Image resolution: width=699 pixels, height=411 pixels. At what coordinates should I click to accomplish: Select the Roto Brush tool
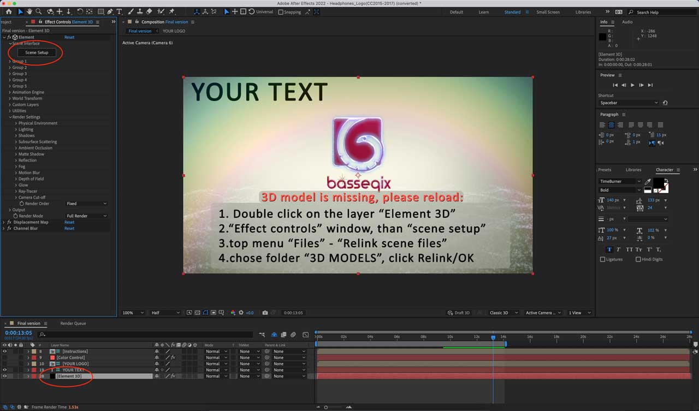tap(161, 11)
